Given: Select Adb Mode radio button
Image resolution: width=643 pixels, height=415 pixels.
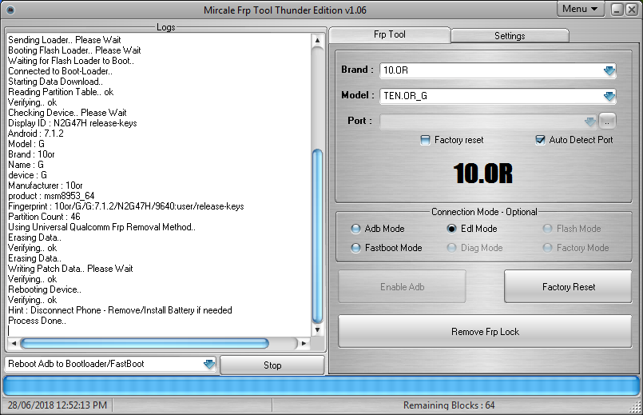Looking at the screenshot, I should (x=355, y=229).
